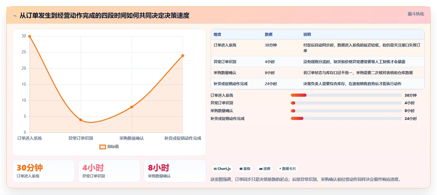Click the Chart.js chip
The image size is (437, 195).
click(x=222, y=169)
